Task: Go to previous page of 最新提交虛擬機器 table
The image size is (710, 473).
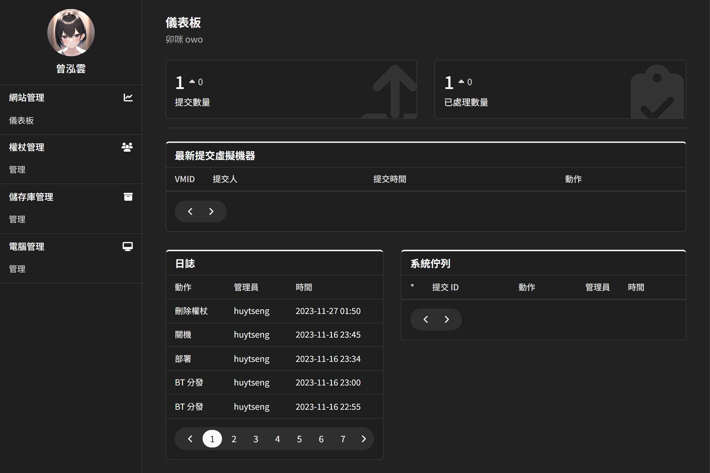Action: pos(190,211)
